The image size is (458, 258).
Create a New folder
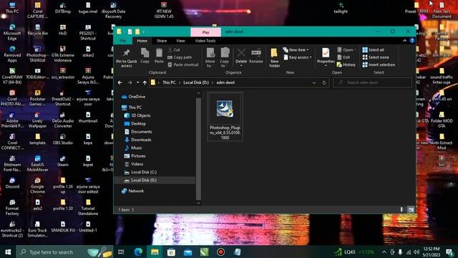point(274,57)
